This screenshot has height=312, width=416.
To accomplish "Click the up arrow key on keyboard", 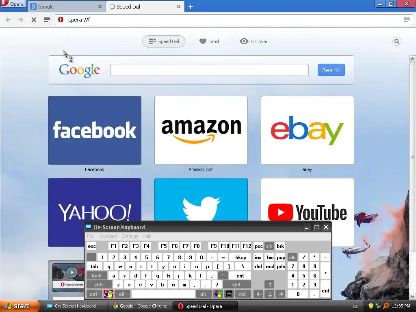I will [x=270, y=285].
